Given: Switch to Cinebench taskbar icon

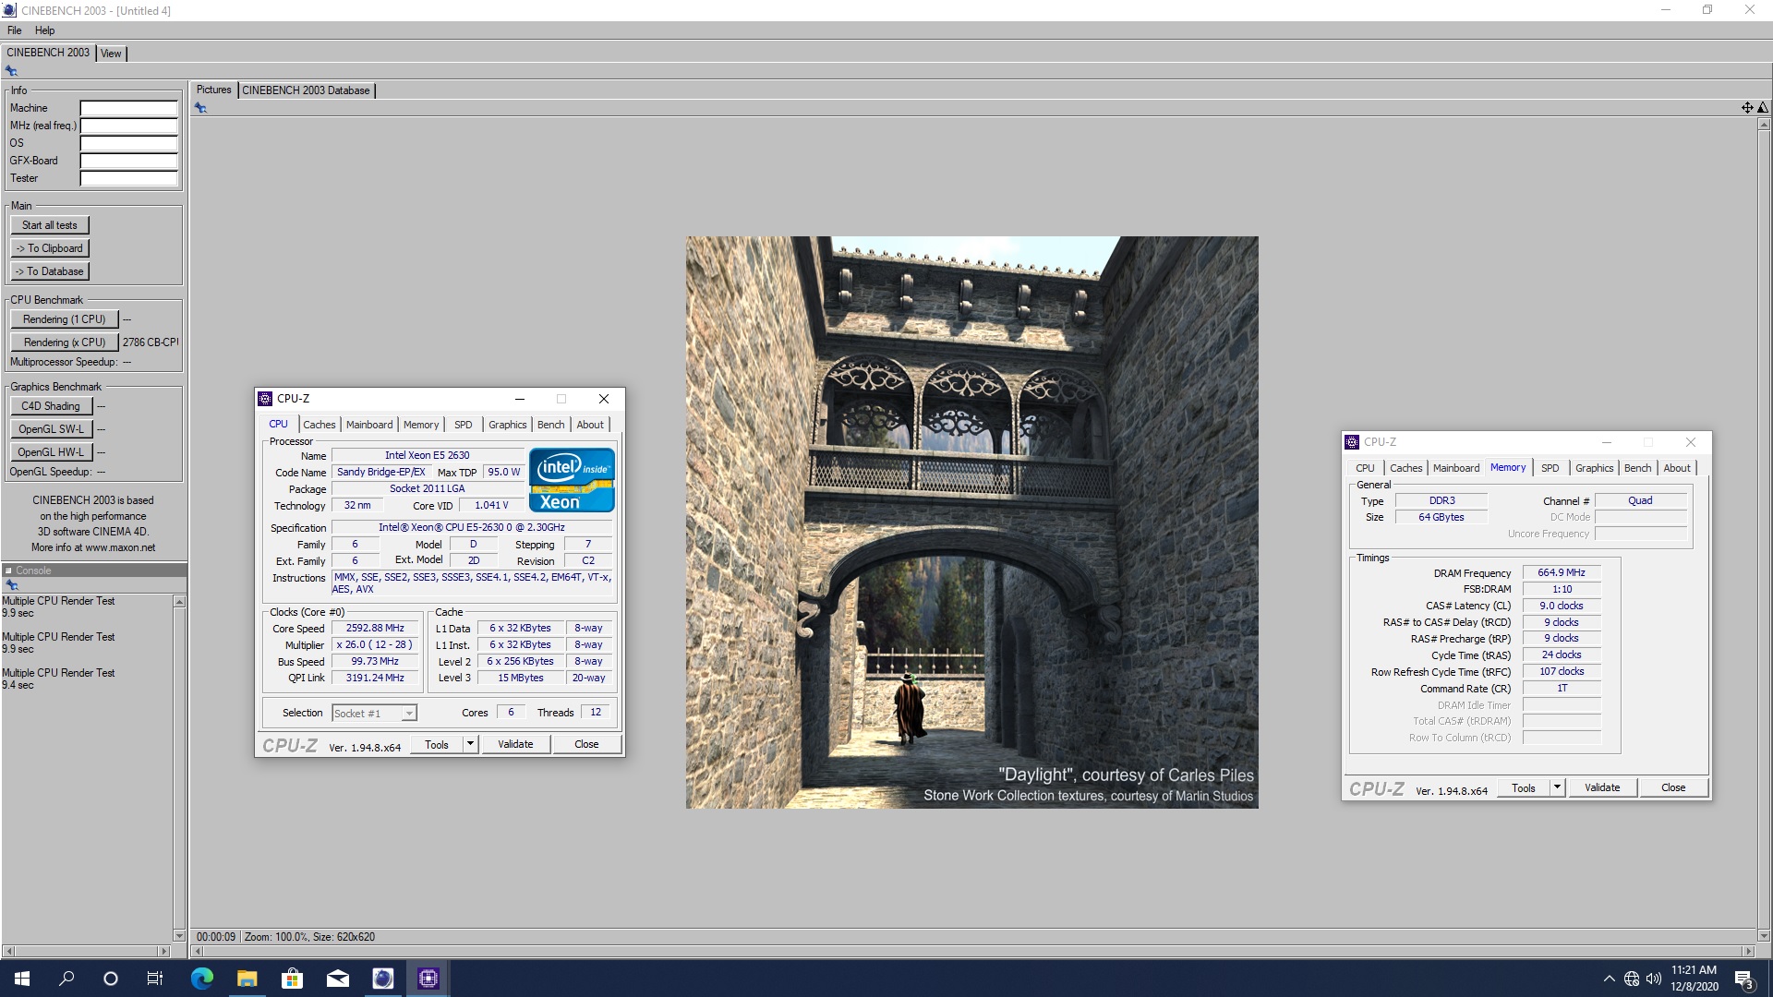Looking at the screenshot, I should (x=382, y=979).
